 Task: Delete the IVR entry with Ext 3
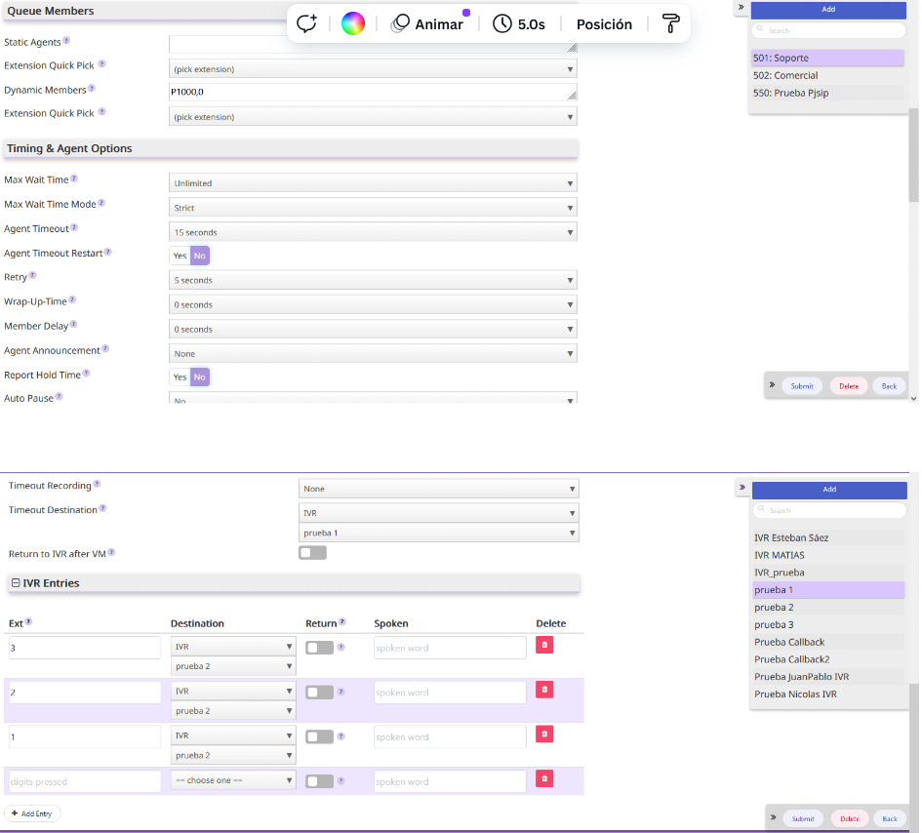click(x=544, y=645)
